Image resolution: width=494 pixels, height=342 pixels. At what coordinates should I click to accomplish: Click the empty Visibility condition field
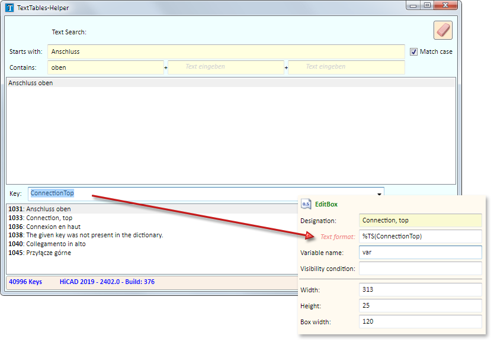(x=420, y=269)
